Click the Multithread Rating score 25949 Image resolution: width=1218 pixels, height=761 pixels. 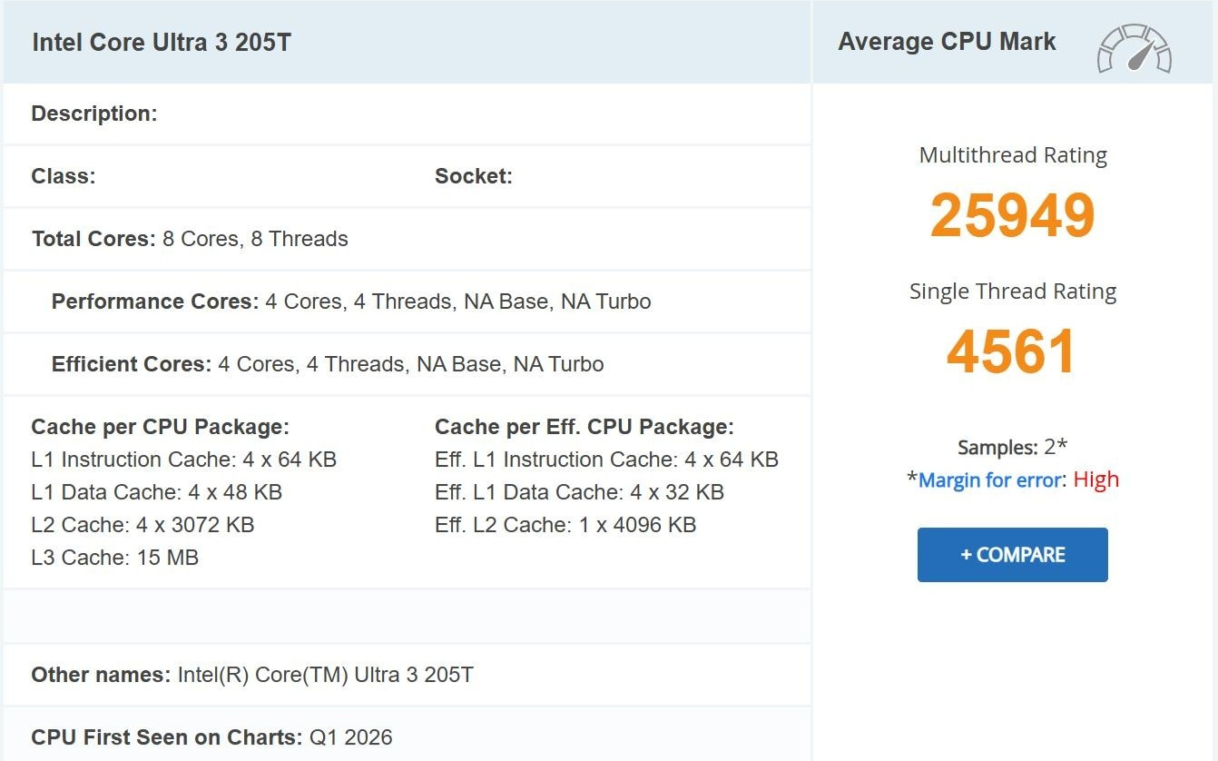pos(1012,216)
